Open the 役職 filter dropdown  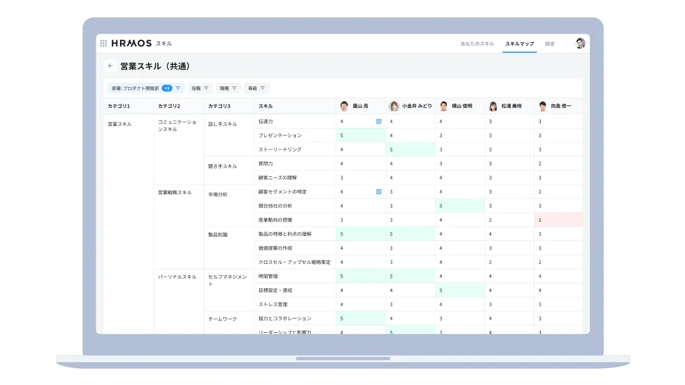tap(200, 88)
